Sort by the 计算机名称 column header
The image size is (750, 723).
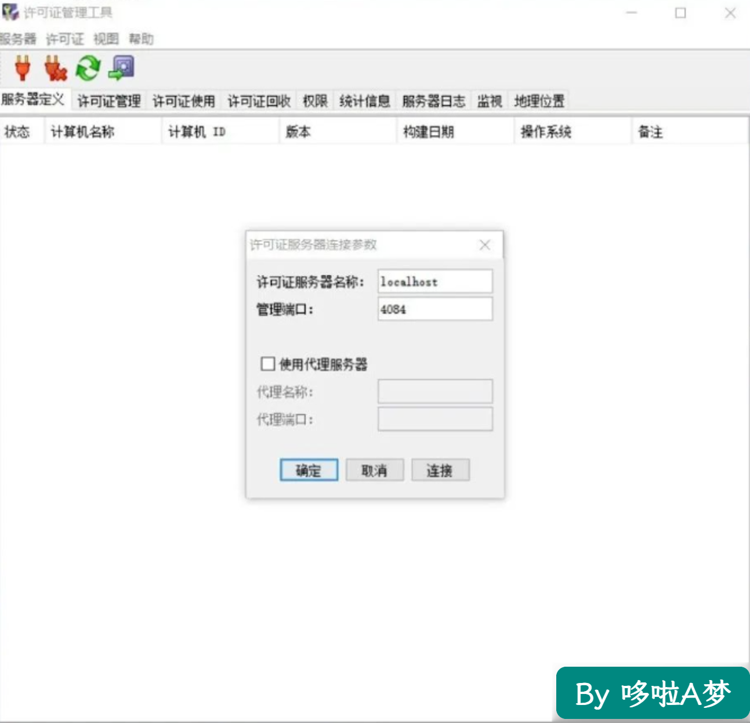click(103, 132)
